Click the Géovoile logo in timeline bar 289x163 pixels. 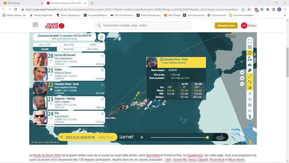[220, 138]
